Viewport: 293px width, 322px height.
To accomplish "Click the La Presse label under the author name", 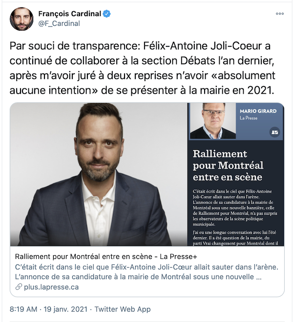I will pyautogui.click(x=249, y=118).
